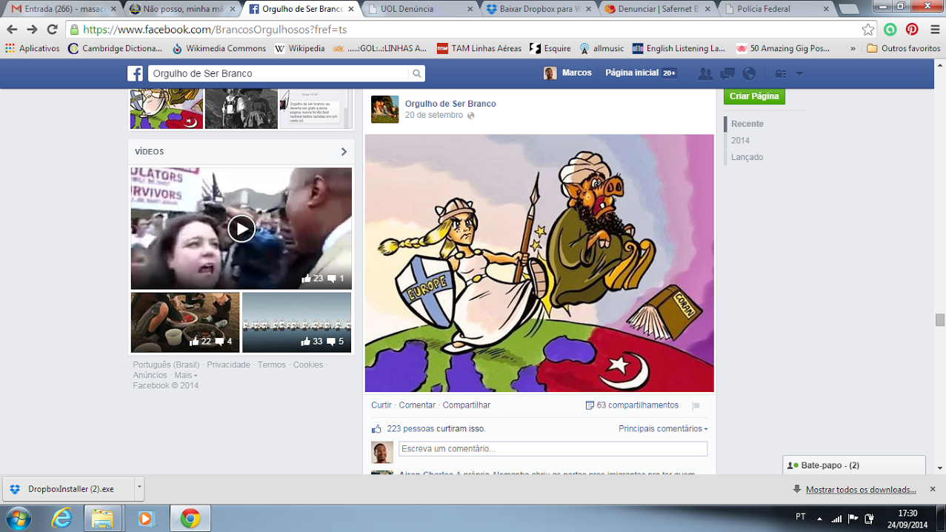Click the Criar Página button
This screenshot has width=946, height=532.
point(753,96)
